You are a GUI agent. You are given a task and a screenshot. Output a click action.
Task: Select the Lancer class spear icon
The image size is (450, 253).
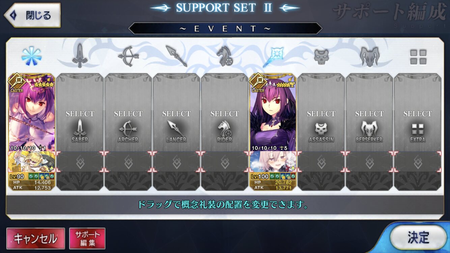176,56
